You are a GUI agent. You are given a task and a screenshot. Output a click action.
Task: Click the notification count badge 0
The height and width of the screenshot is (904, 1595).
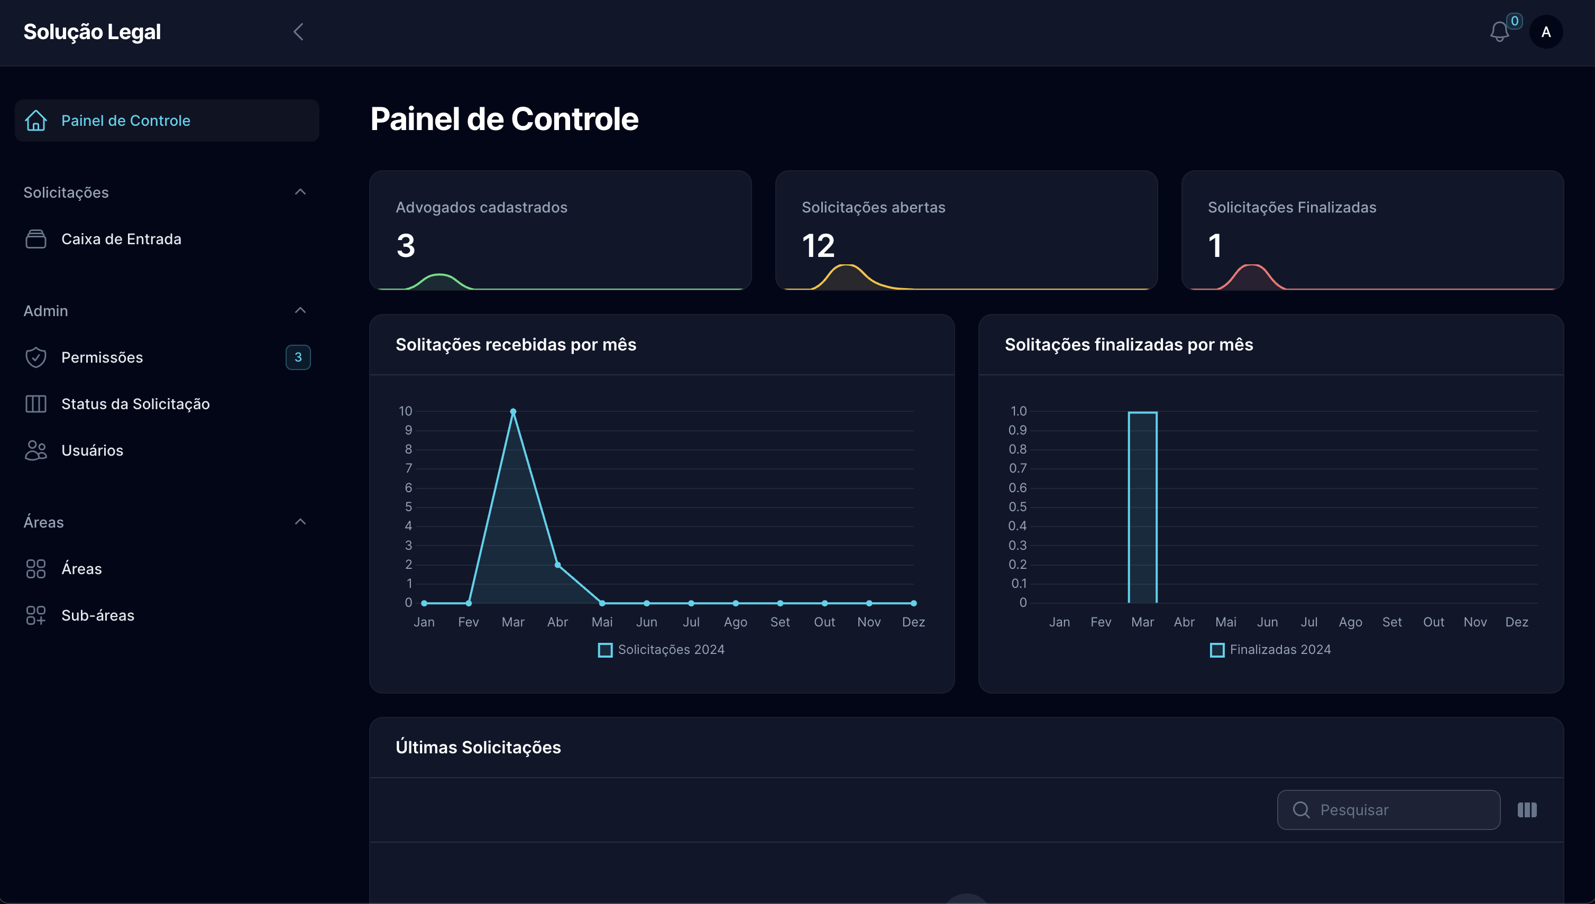tap(1515, 21)
